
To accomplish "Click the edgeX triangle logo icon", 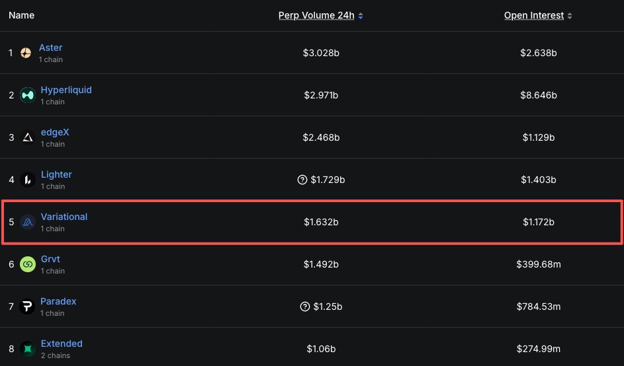I will 27,137.
